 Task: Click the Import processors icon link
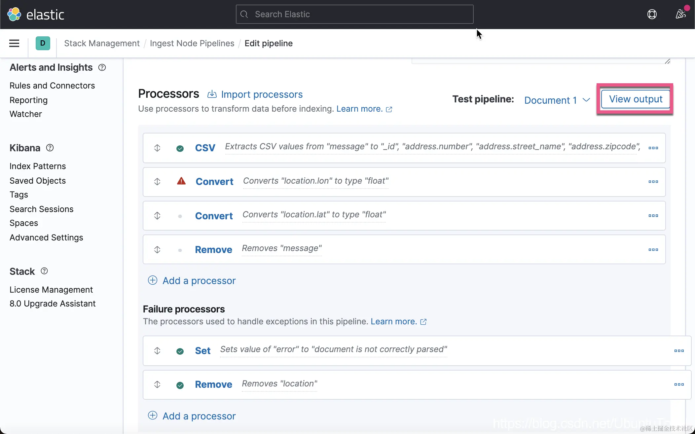[x=255, y=94]
